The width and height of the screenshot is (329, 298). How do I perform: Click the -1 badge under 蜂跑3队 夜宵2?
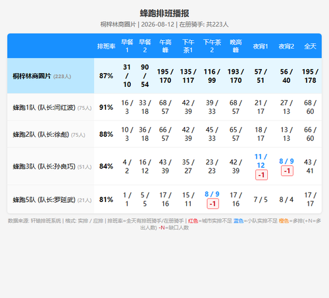click(x=287, y=170)
